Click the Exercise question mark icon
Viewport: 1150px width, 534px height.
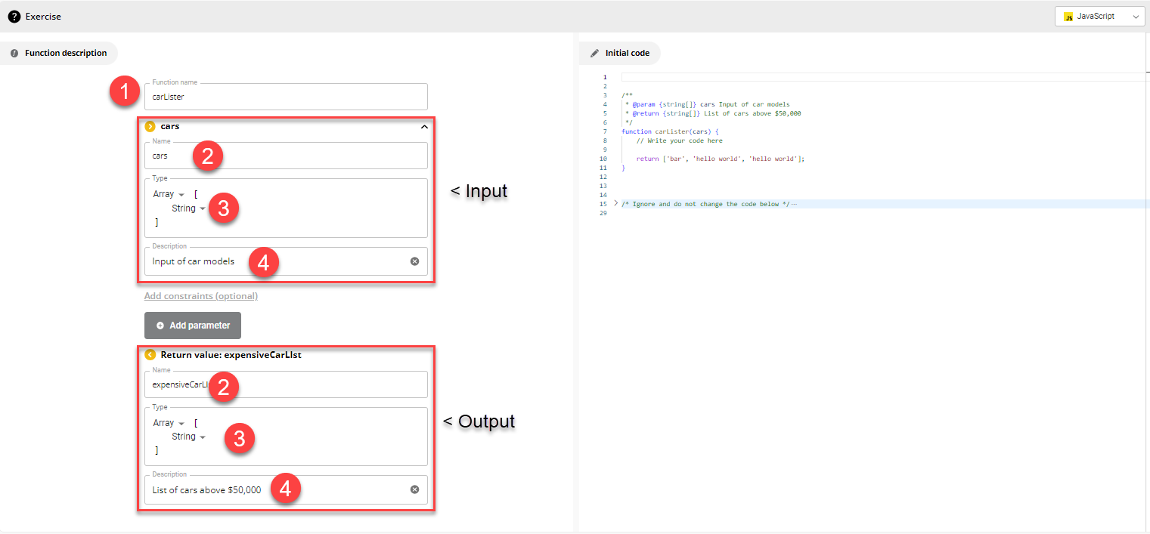[x=14, y=16]
